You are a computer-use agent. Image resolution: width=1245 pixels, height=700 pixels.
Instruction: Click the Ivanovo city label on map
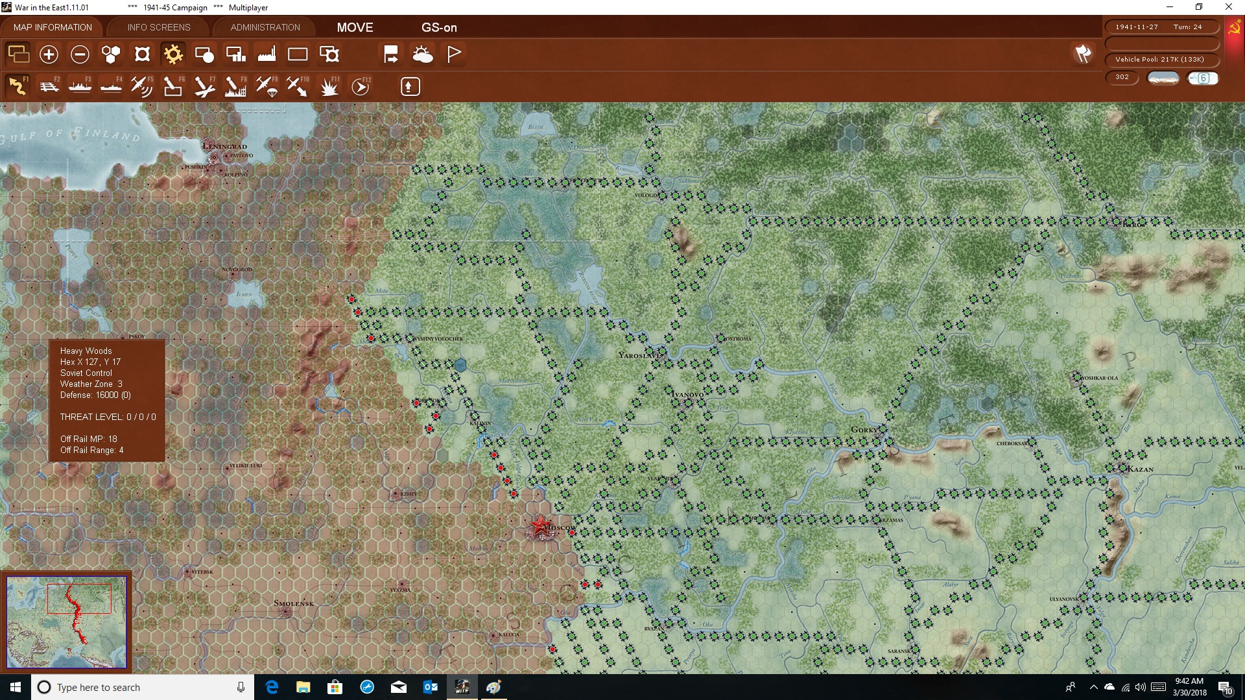687,394
